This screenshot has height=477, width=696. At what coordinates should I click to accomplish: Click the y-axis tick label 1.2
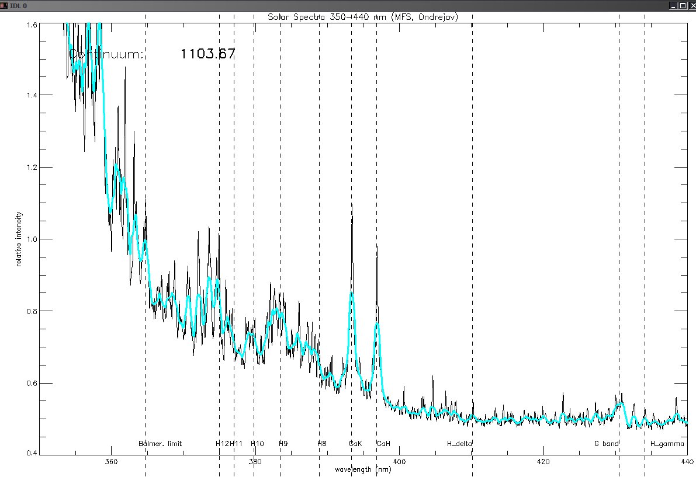(32, 168)
